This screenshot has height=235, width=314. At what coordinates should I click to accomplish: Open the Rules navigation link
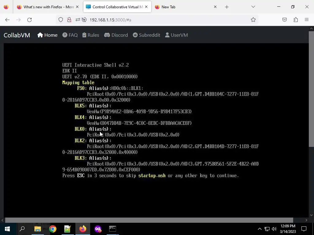(x=90, y=35)
